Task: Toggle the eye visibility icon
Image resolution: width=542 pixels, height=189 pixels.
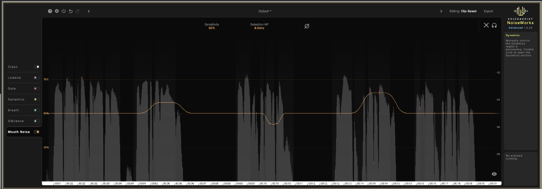Action: tap(494, 174)
